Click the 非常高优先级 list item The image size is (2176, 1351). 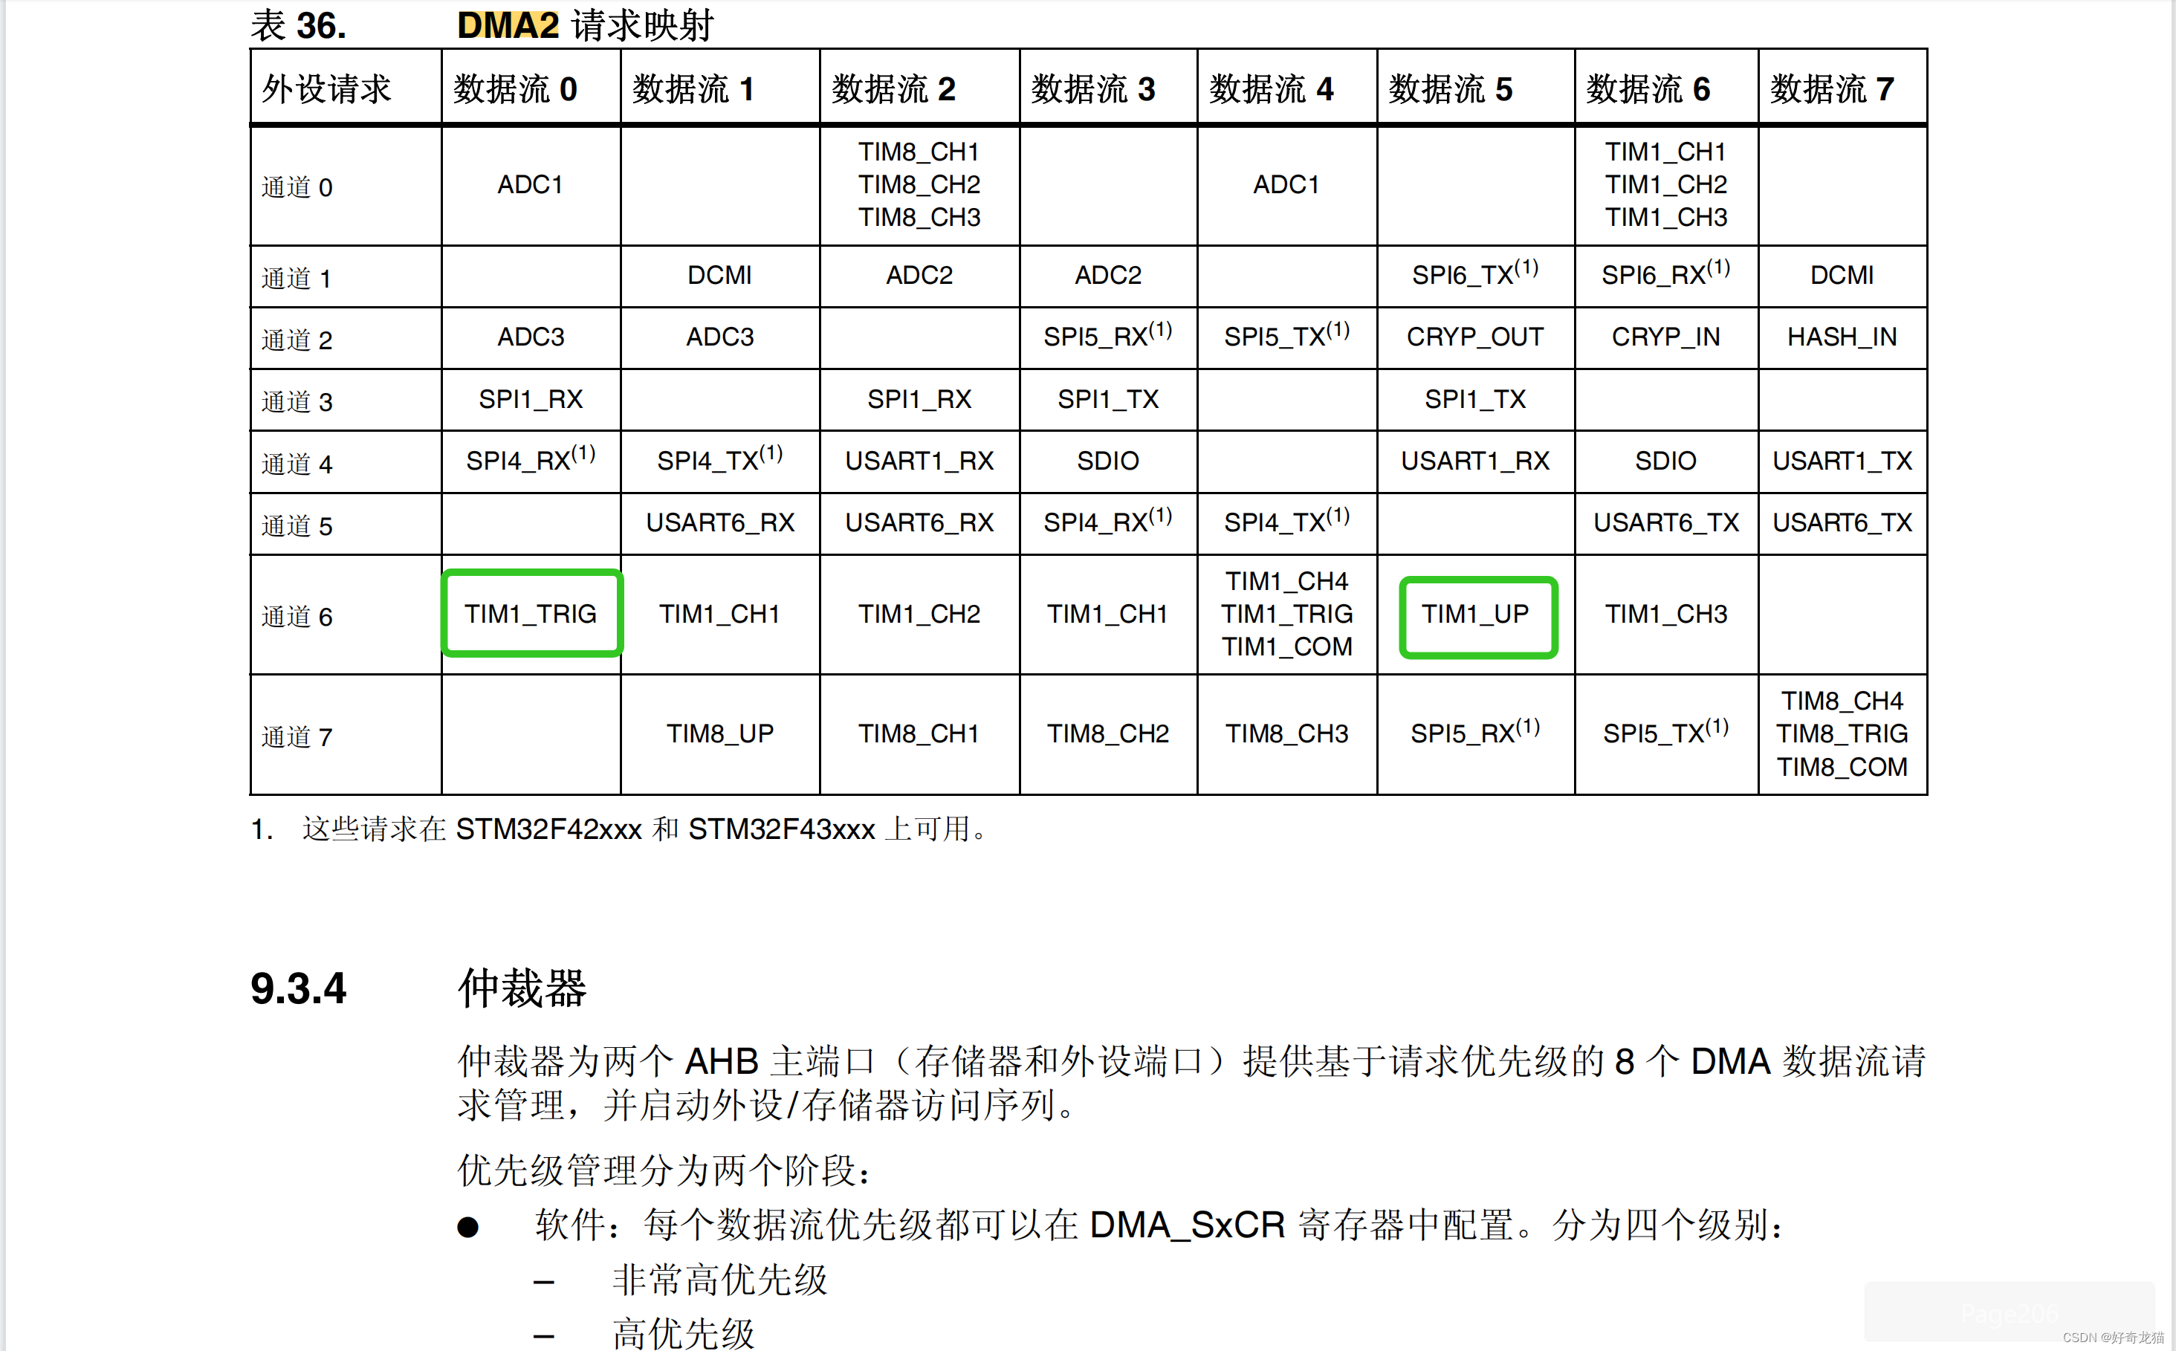click(719, 1280)
